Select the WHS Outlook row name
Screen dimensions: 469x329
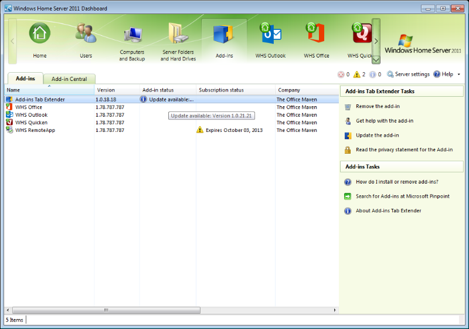tap(32, 115)
